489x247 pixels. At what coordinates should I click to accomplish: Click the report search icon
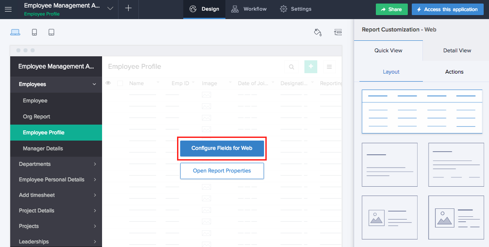[292, 67]
